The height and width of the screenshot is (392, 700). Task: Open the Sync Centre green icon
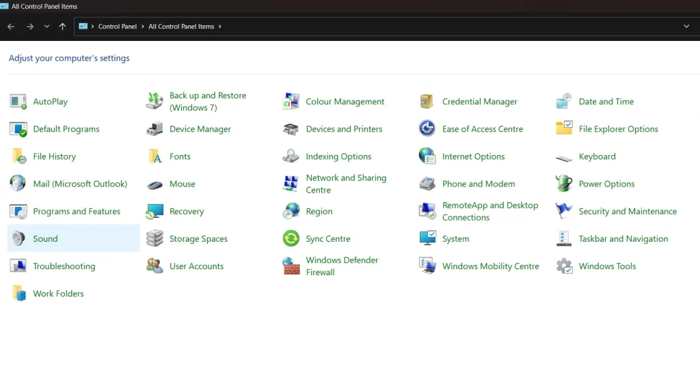point(291,238)
